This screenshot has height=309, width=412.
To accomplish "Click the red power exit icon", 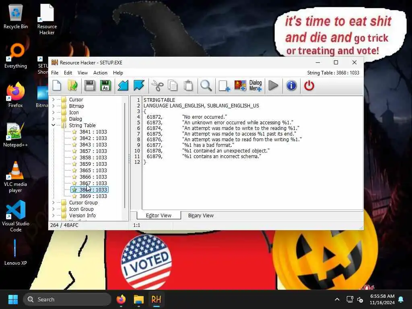I will tap(309, 86).
